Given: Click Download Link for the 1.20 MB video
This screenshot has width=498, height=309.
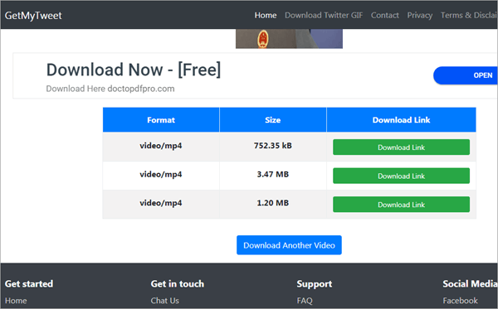Looking at the screenshot, I should [x=401, y=205].
